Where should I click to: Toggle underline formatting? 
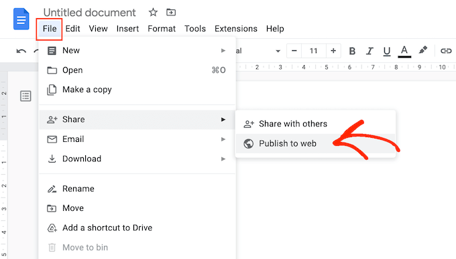click(387, 52)
